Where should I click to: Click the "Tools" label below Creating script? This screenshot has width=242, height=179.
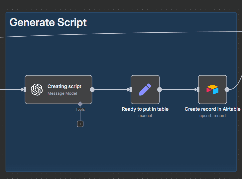[x=80, y=109]
